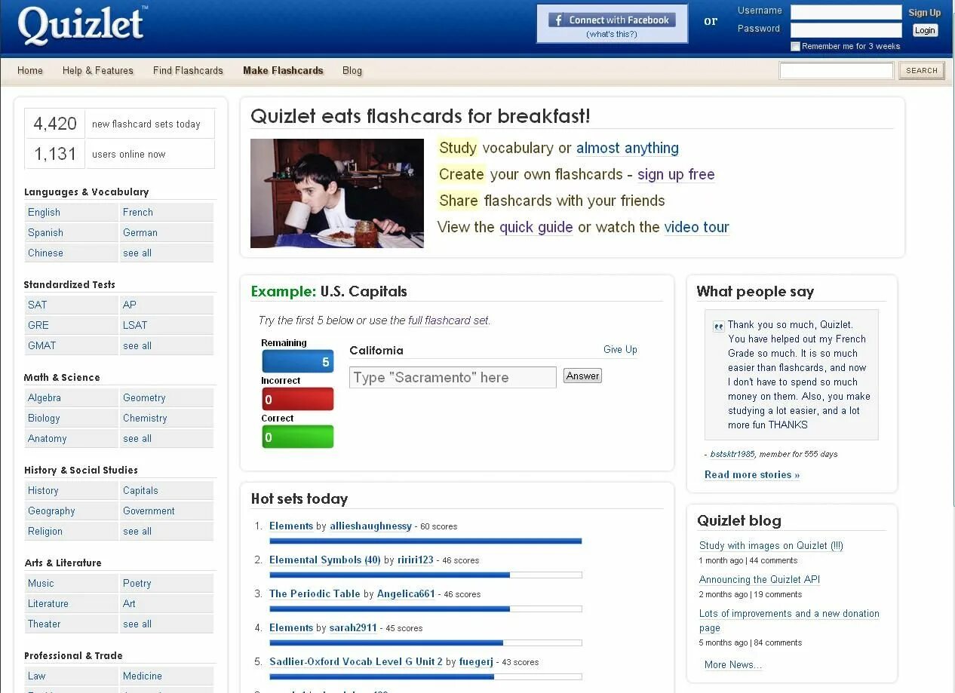
Task: Open Elements set by allieshaughnessy
Action: point(291,526)
